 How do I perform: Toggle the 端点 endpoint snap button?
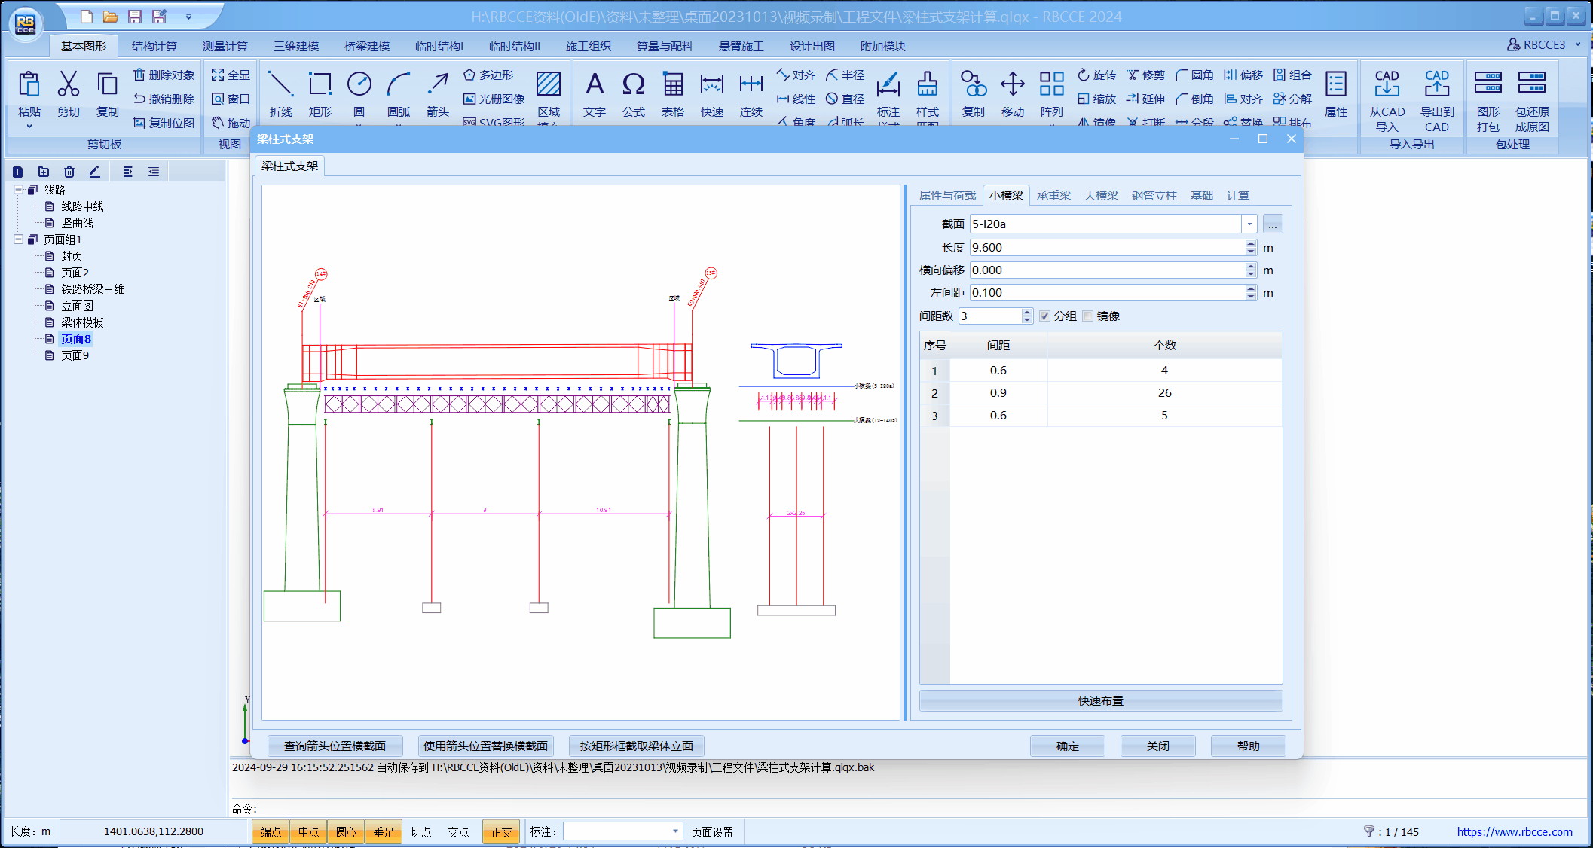271,832
